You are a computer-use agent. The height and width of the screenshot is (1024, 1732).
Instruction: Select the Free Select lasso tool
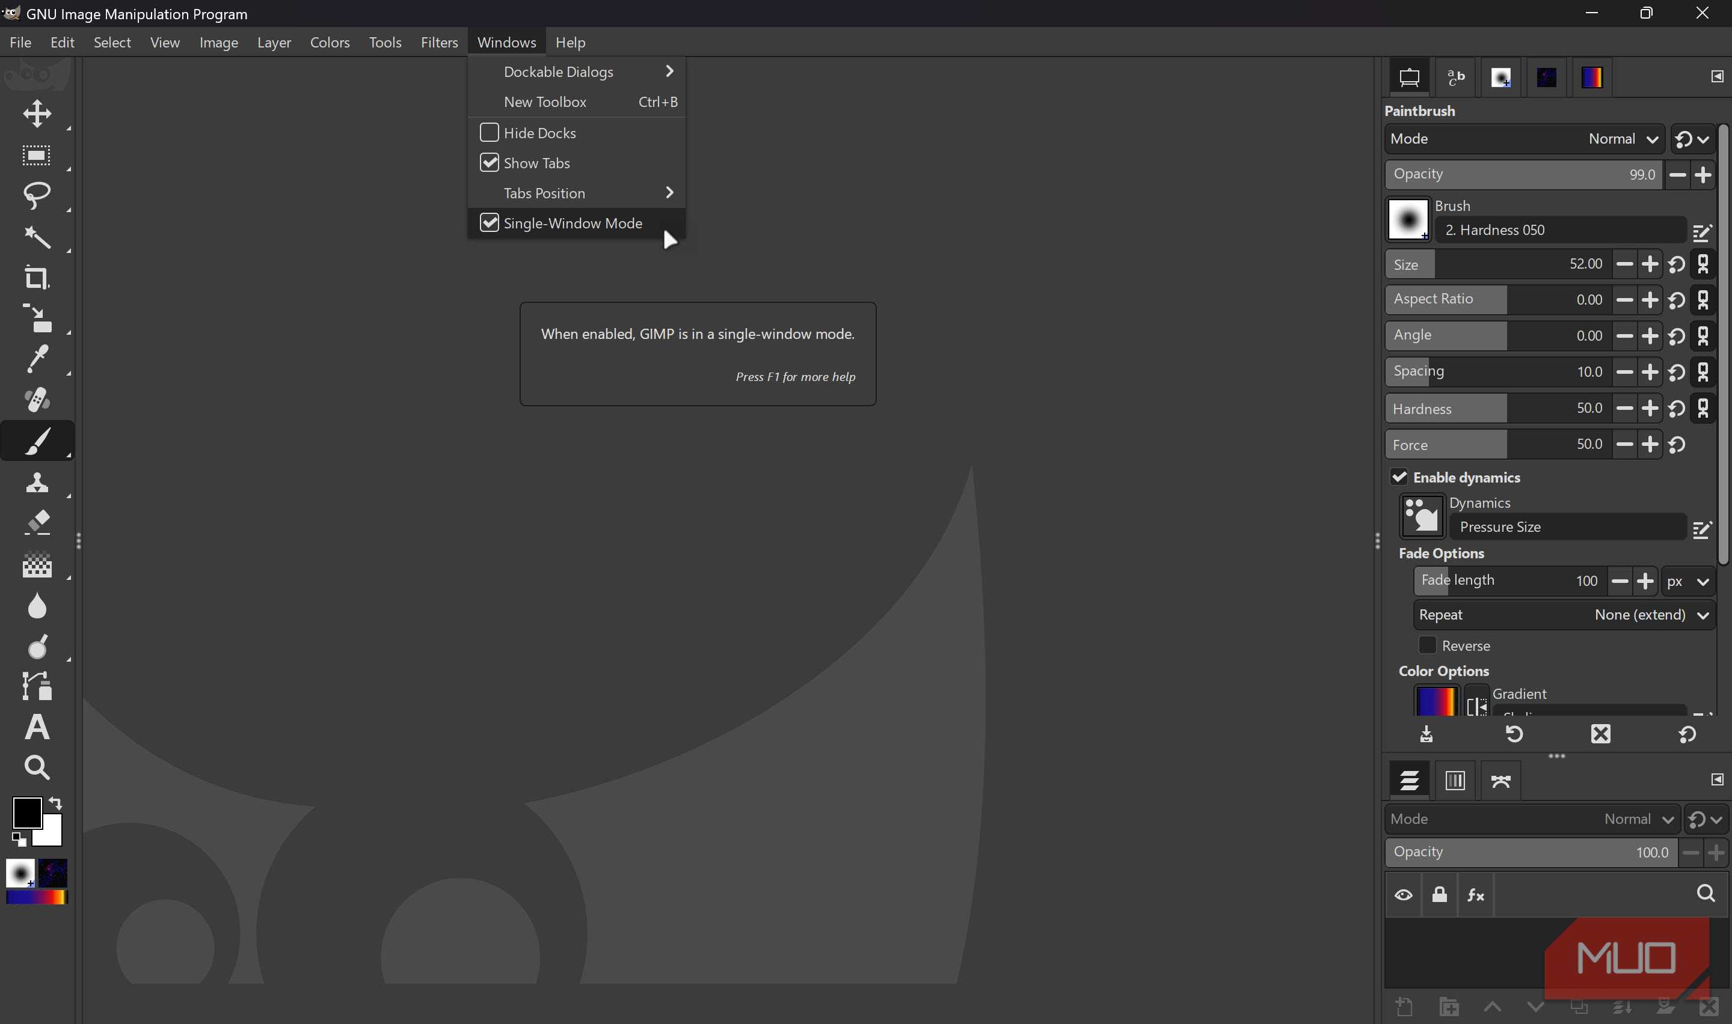click(37, 195)
